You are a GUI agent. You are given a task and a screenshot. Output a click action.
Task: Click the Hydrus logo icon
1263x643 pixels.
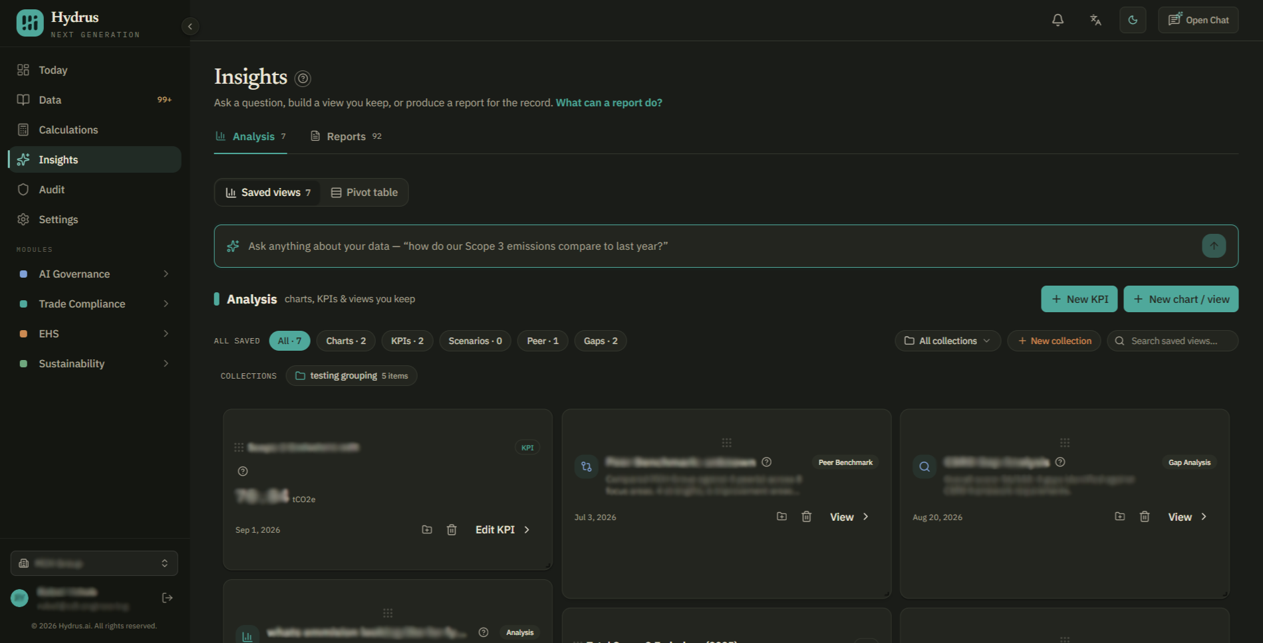pos(30,23)
